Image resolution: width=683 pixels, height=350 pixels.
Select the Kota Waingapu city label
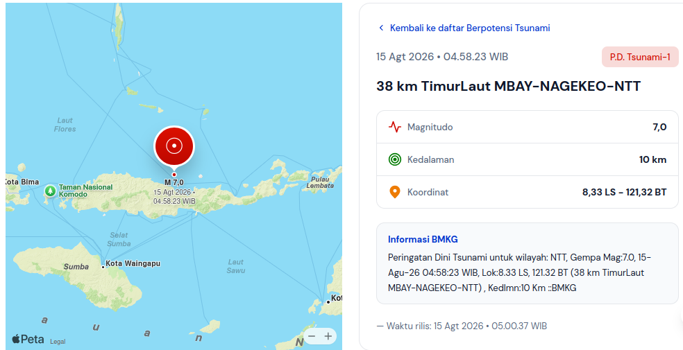[133, 263]
